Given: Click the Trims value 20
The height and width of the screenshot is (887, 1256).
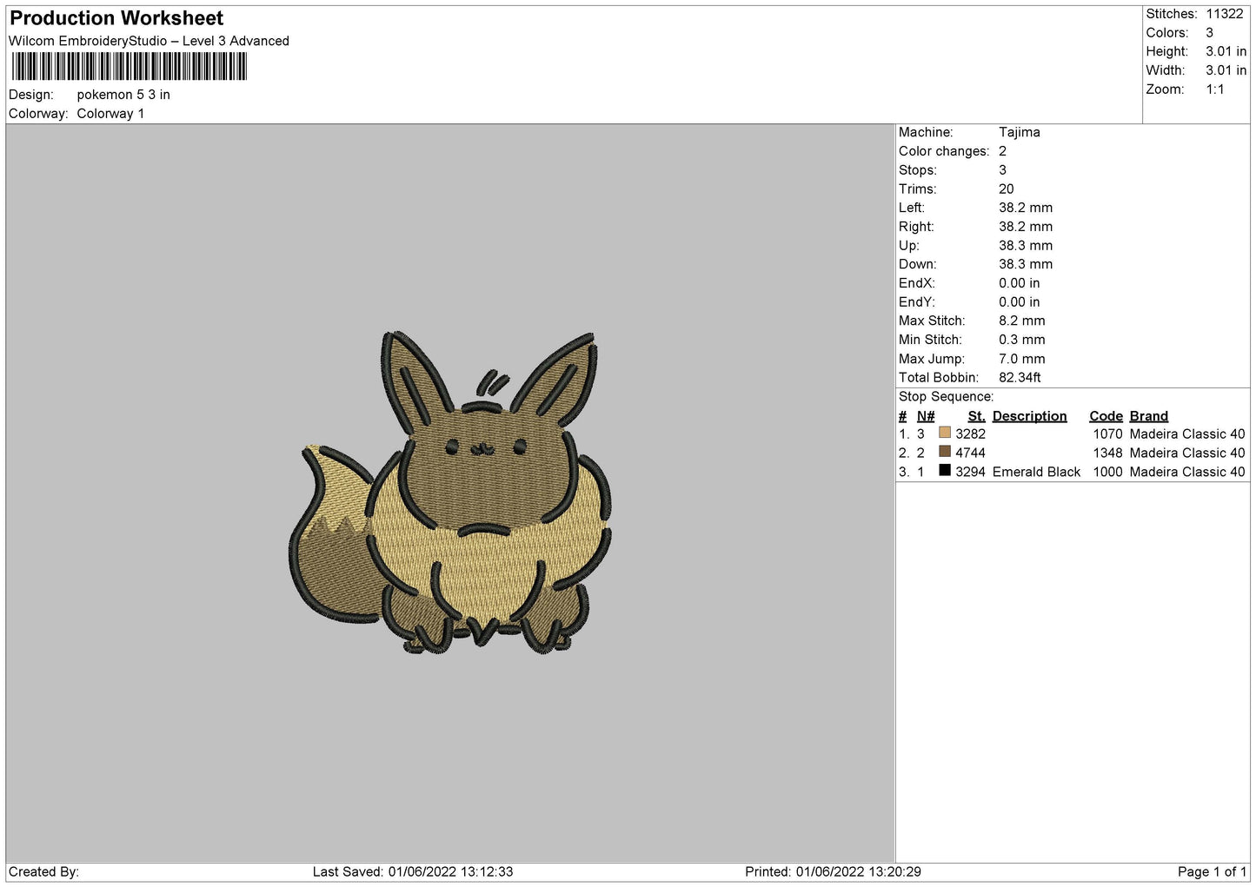Looking at the screenshot, I should 1007,189.
